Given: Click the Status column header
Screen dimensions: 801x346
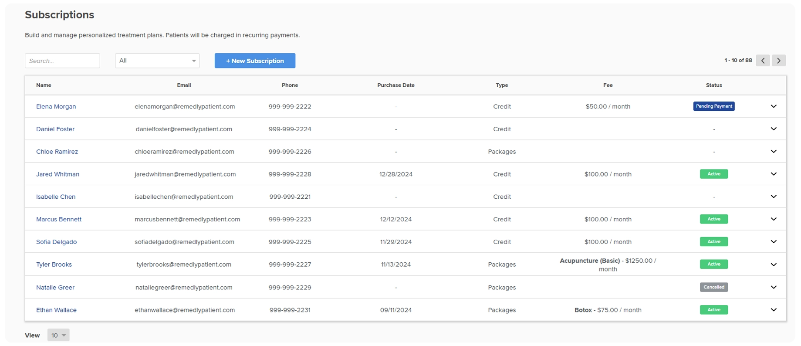Looking at the screenshot, I should (x=713, y=85).
